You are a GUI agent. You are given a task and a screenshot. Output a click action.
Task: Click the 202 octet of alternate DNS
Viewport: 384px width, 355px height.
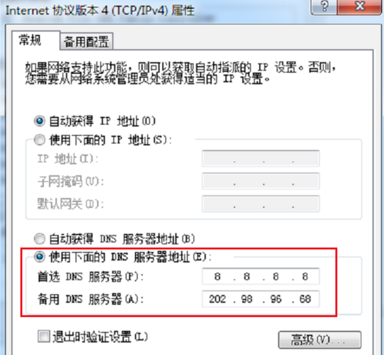click(x=218, y=299)
